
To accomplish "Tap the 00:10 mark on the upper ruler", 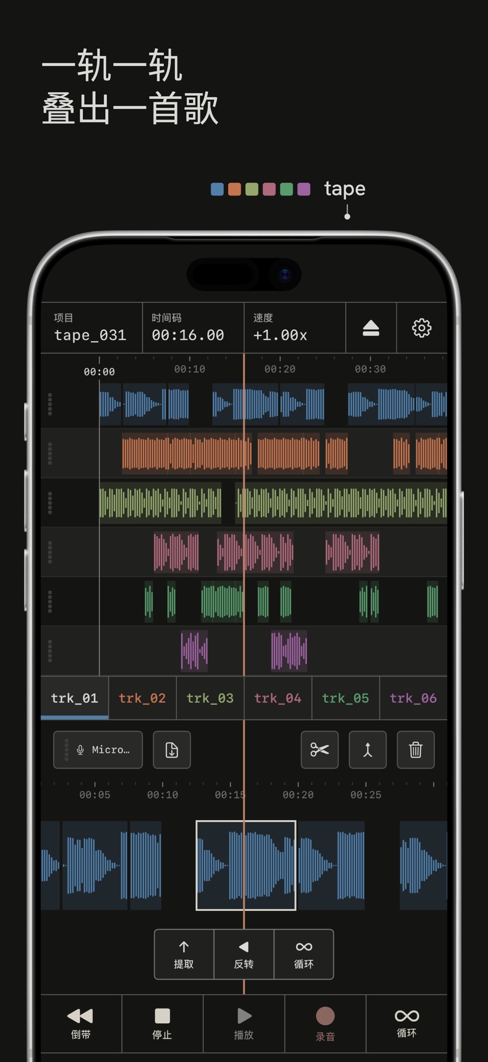I will (190, 369).
